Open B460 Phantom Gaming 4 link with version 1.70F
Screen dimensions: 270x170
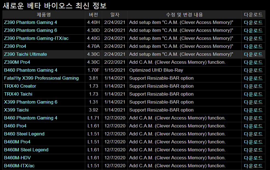31,70
